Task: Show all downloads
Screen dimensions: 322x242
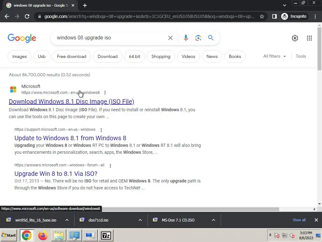Action: coord(299,220)
